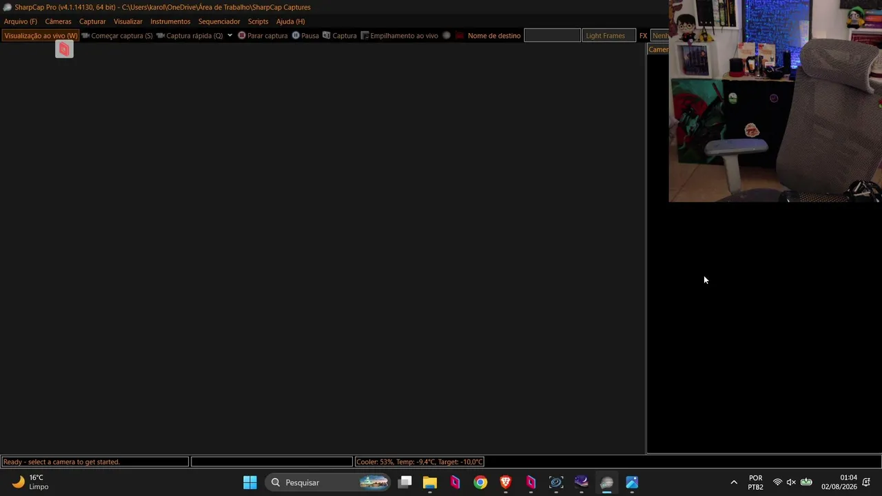Open File Explorer from the taskbar
The width and height of the screenshot is (882, 496).
click(430, 482)
